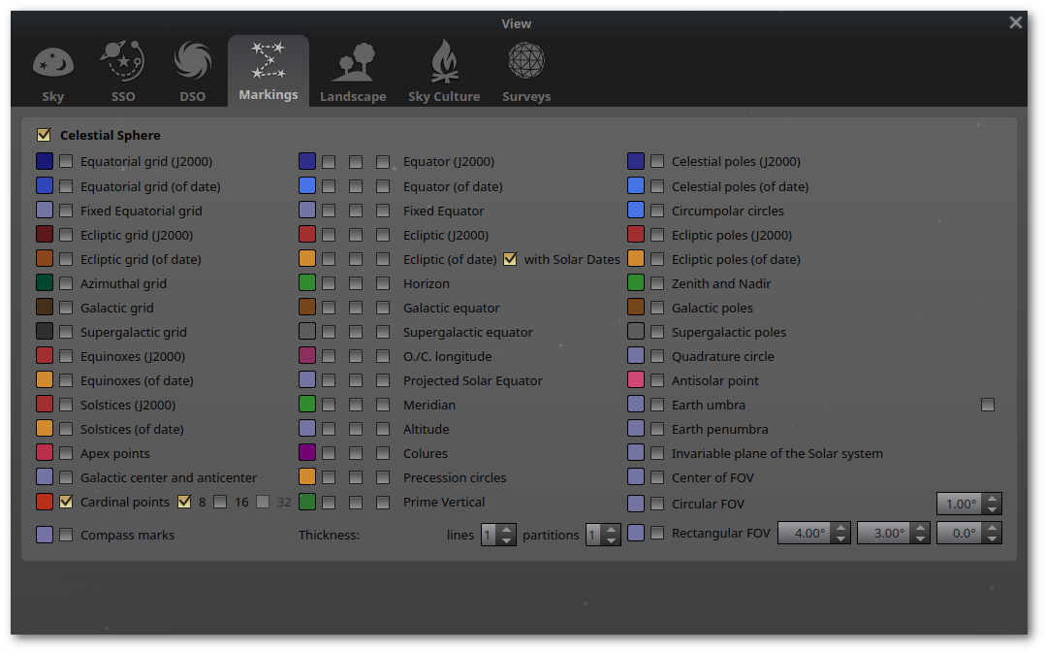
Task: Open the Surveys tab
Action: pos(526,72)
